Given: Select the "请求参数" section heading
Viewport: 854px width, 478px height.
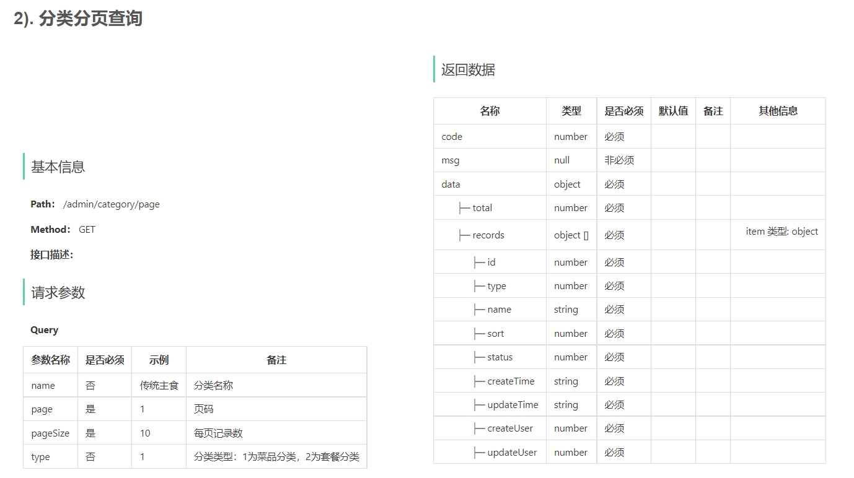Looking at the screenshot, I should (x=58, y=292).
